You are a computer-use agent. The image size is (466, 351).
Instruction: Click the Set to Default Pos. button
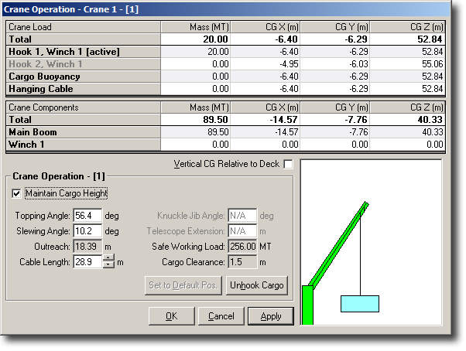tap(183, 285)
